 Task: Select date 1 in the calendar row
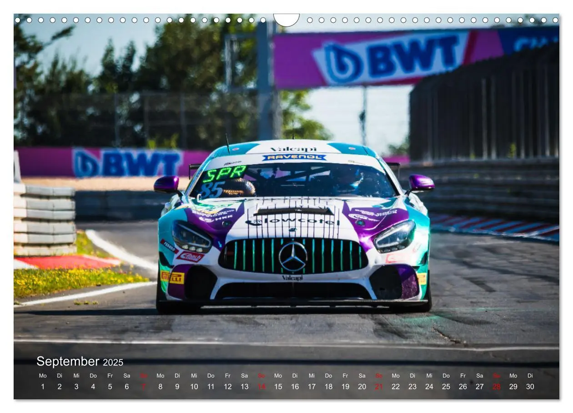(x=43, y=387)
